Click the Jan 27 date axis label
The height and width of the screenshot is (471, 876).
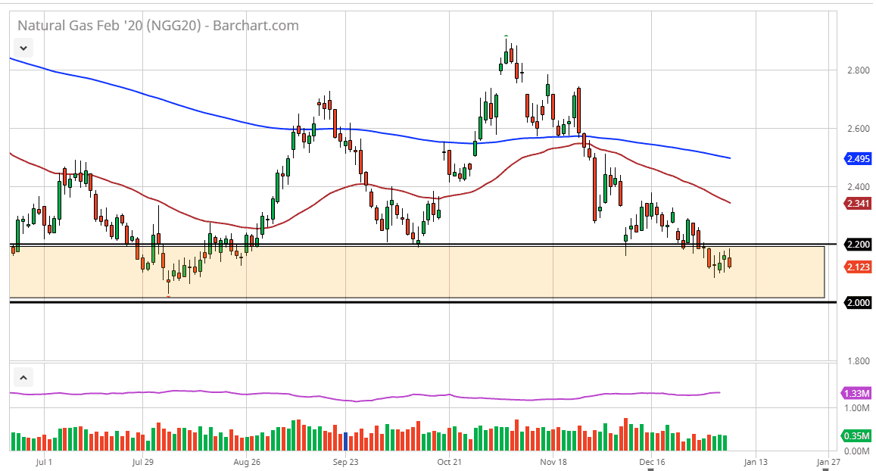pos(828,462)
